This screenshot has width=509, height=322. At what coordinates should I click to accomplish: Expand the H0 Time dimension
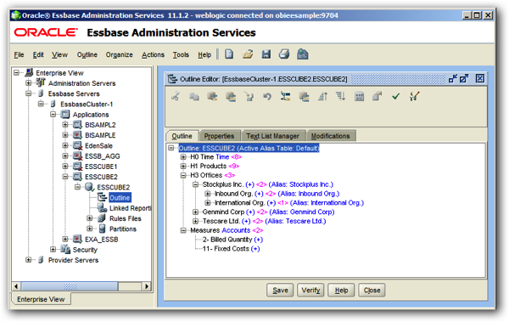point(183,157)
